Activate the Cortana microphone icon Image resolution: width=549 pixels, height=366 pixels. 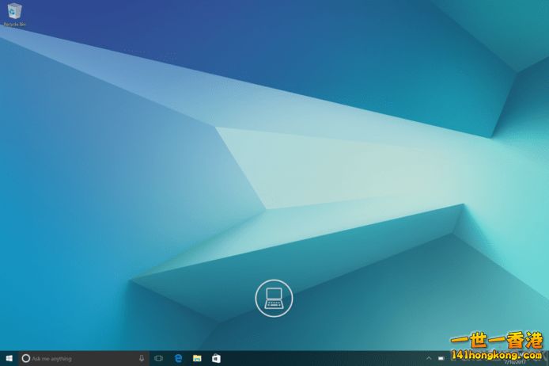point(142,358)
